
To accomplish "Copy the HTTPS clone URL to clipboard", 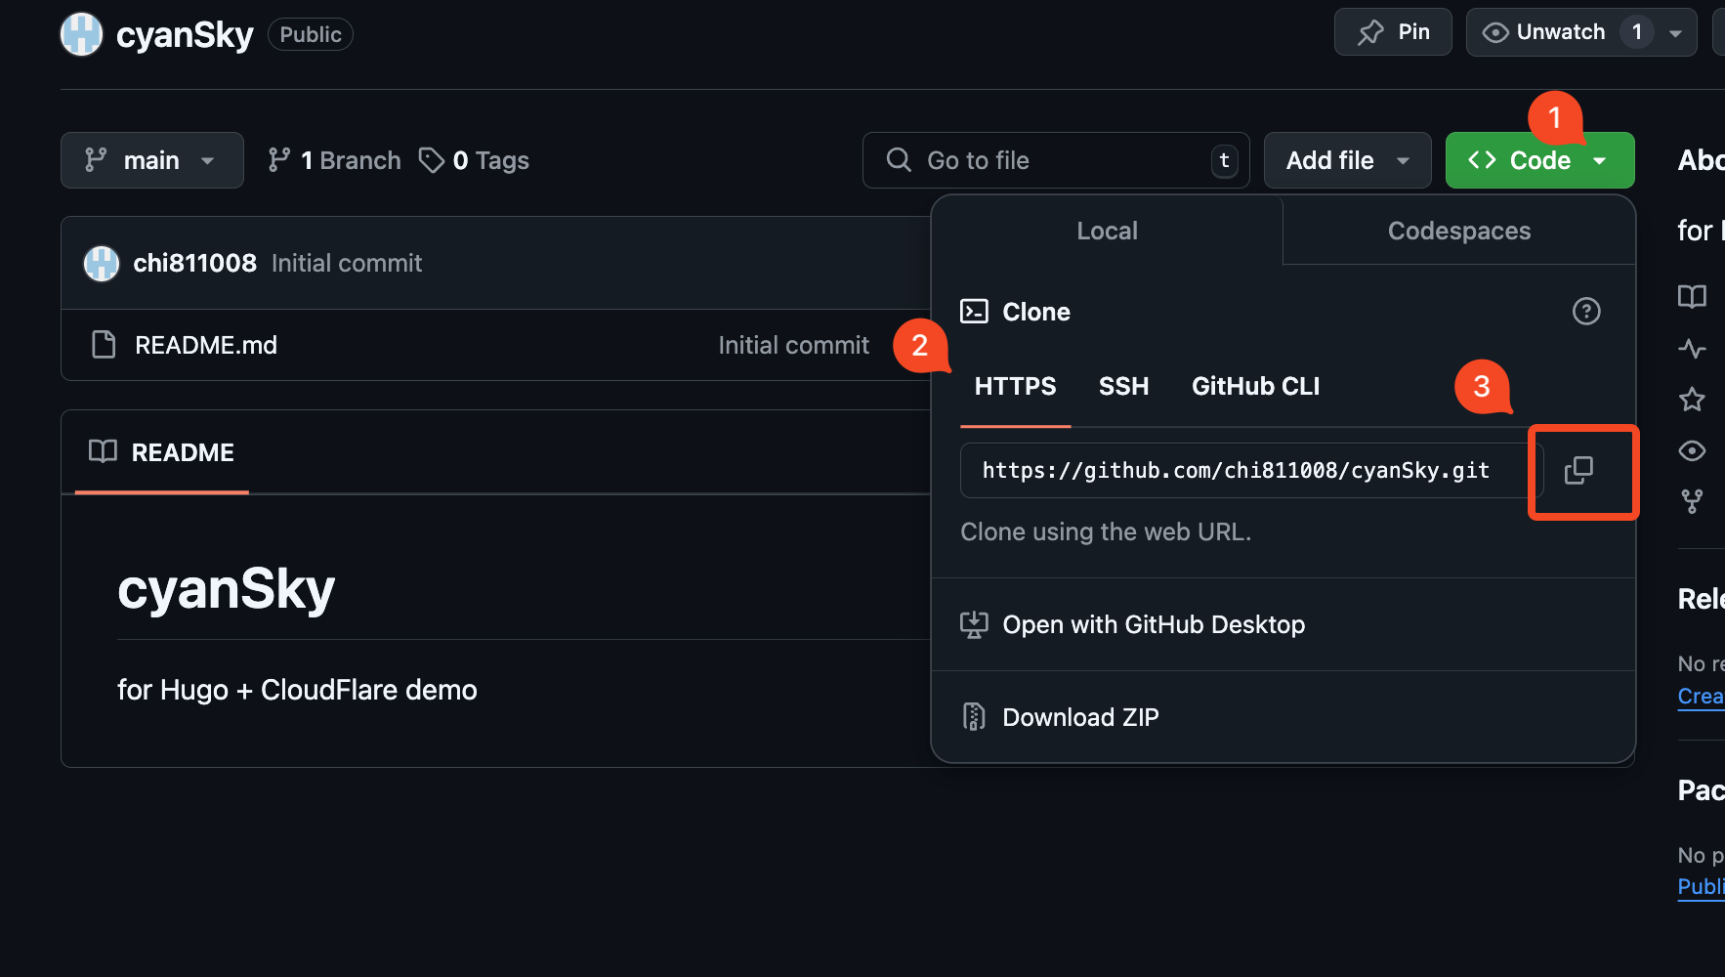I will [1578, 471].
